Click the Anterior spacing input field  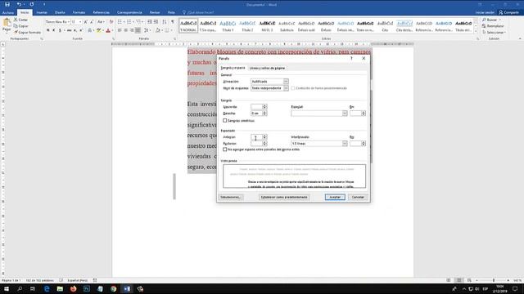tap(256, 136)
